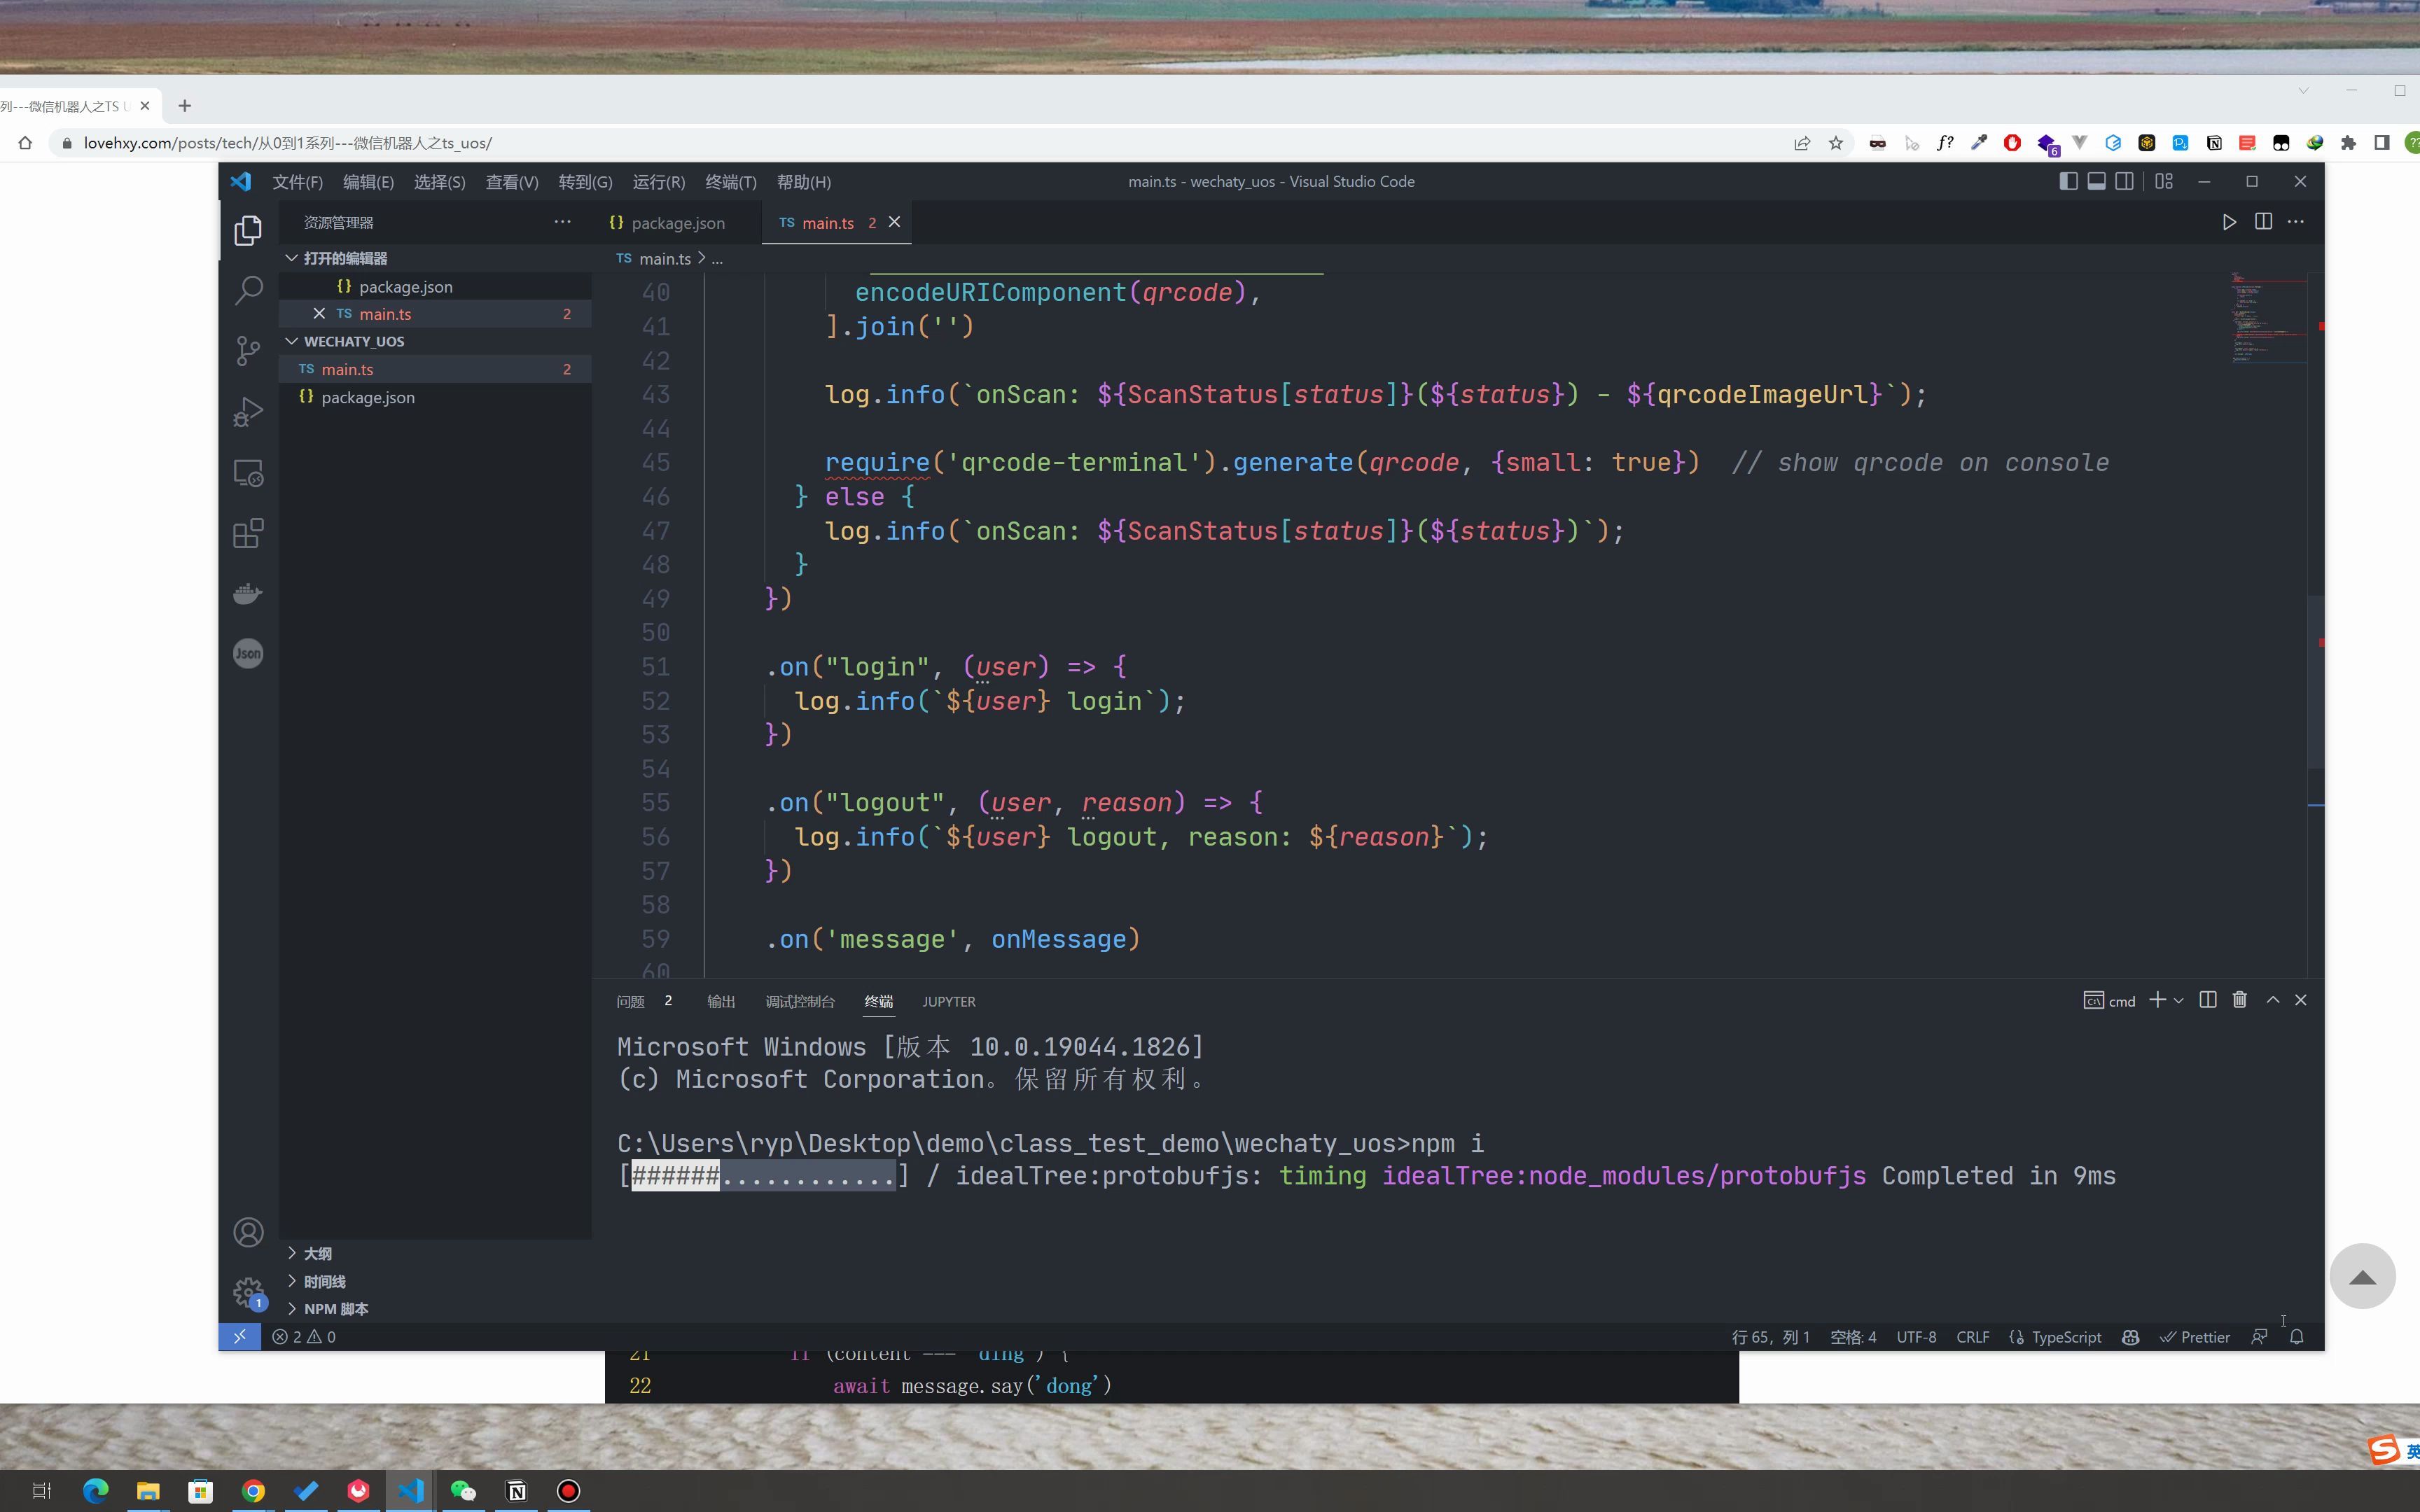Image resolution: width=2420 pixels, height=1512 pixels.
Task: Click the browser address bar URL
Action: pyautogui.click(x=288, y=143)
